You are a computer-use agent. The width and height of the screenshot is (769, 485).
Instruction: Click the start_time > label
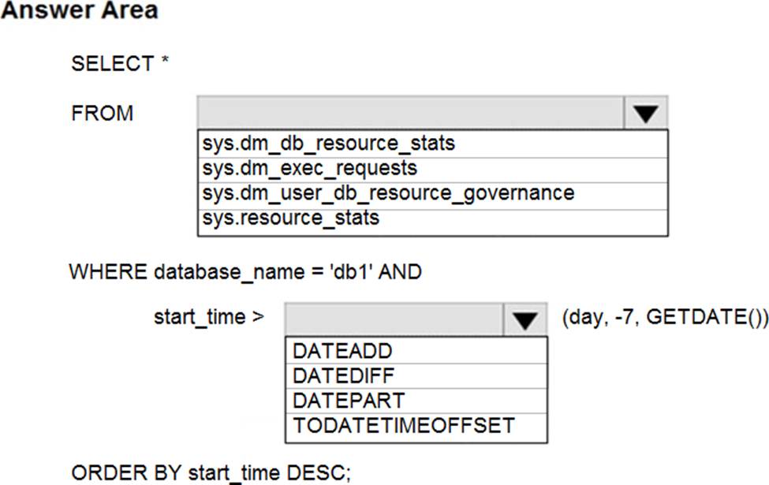(x=208, y=318)
